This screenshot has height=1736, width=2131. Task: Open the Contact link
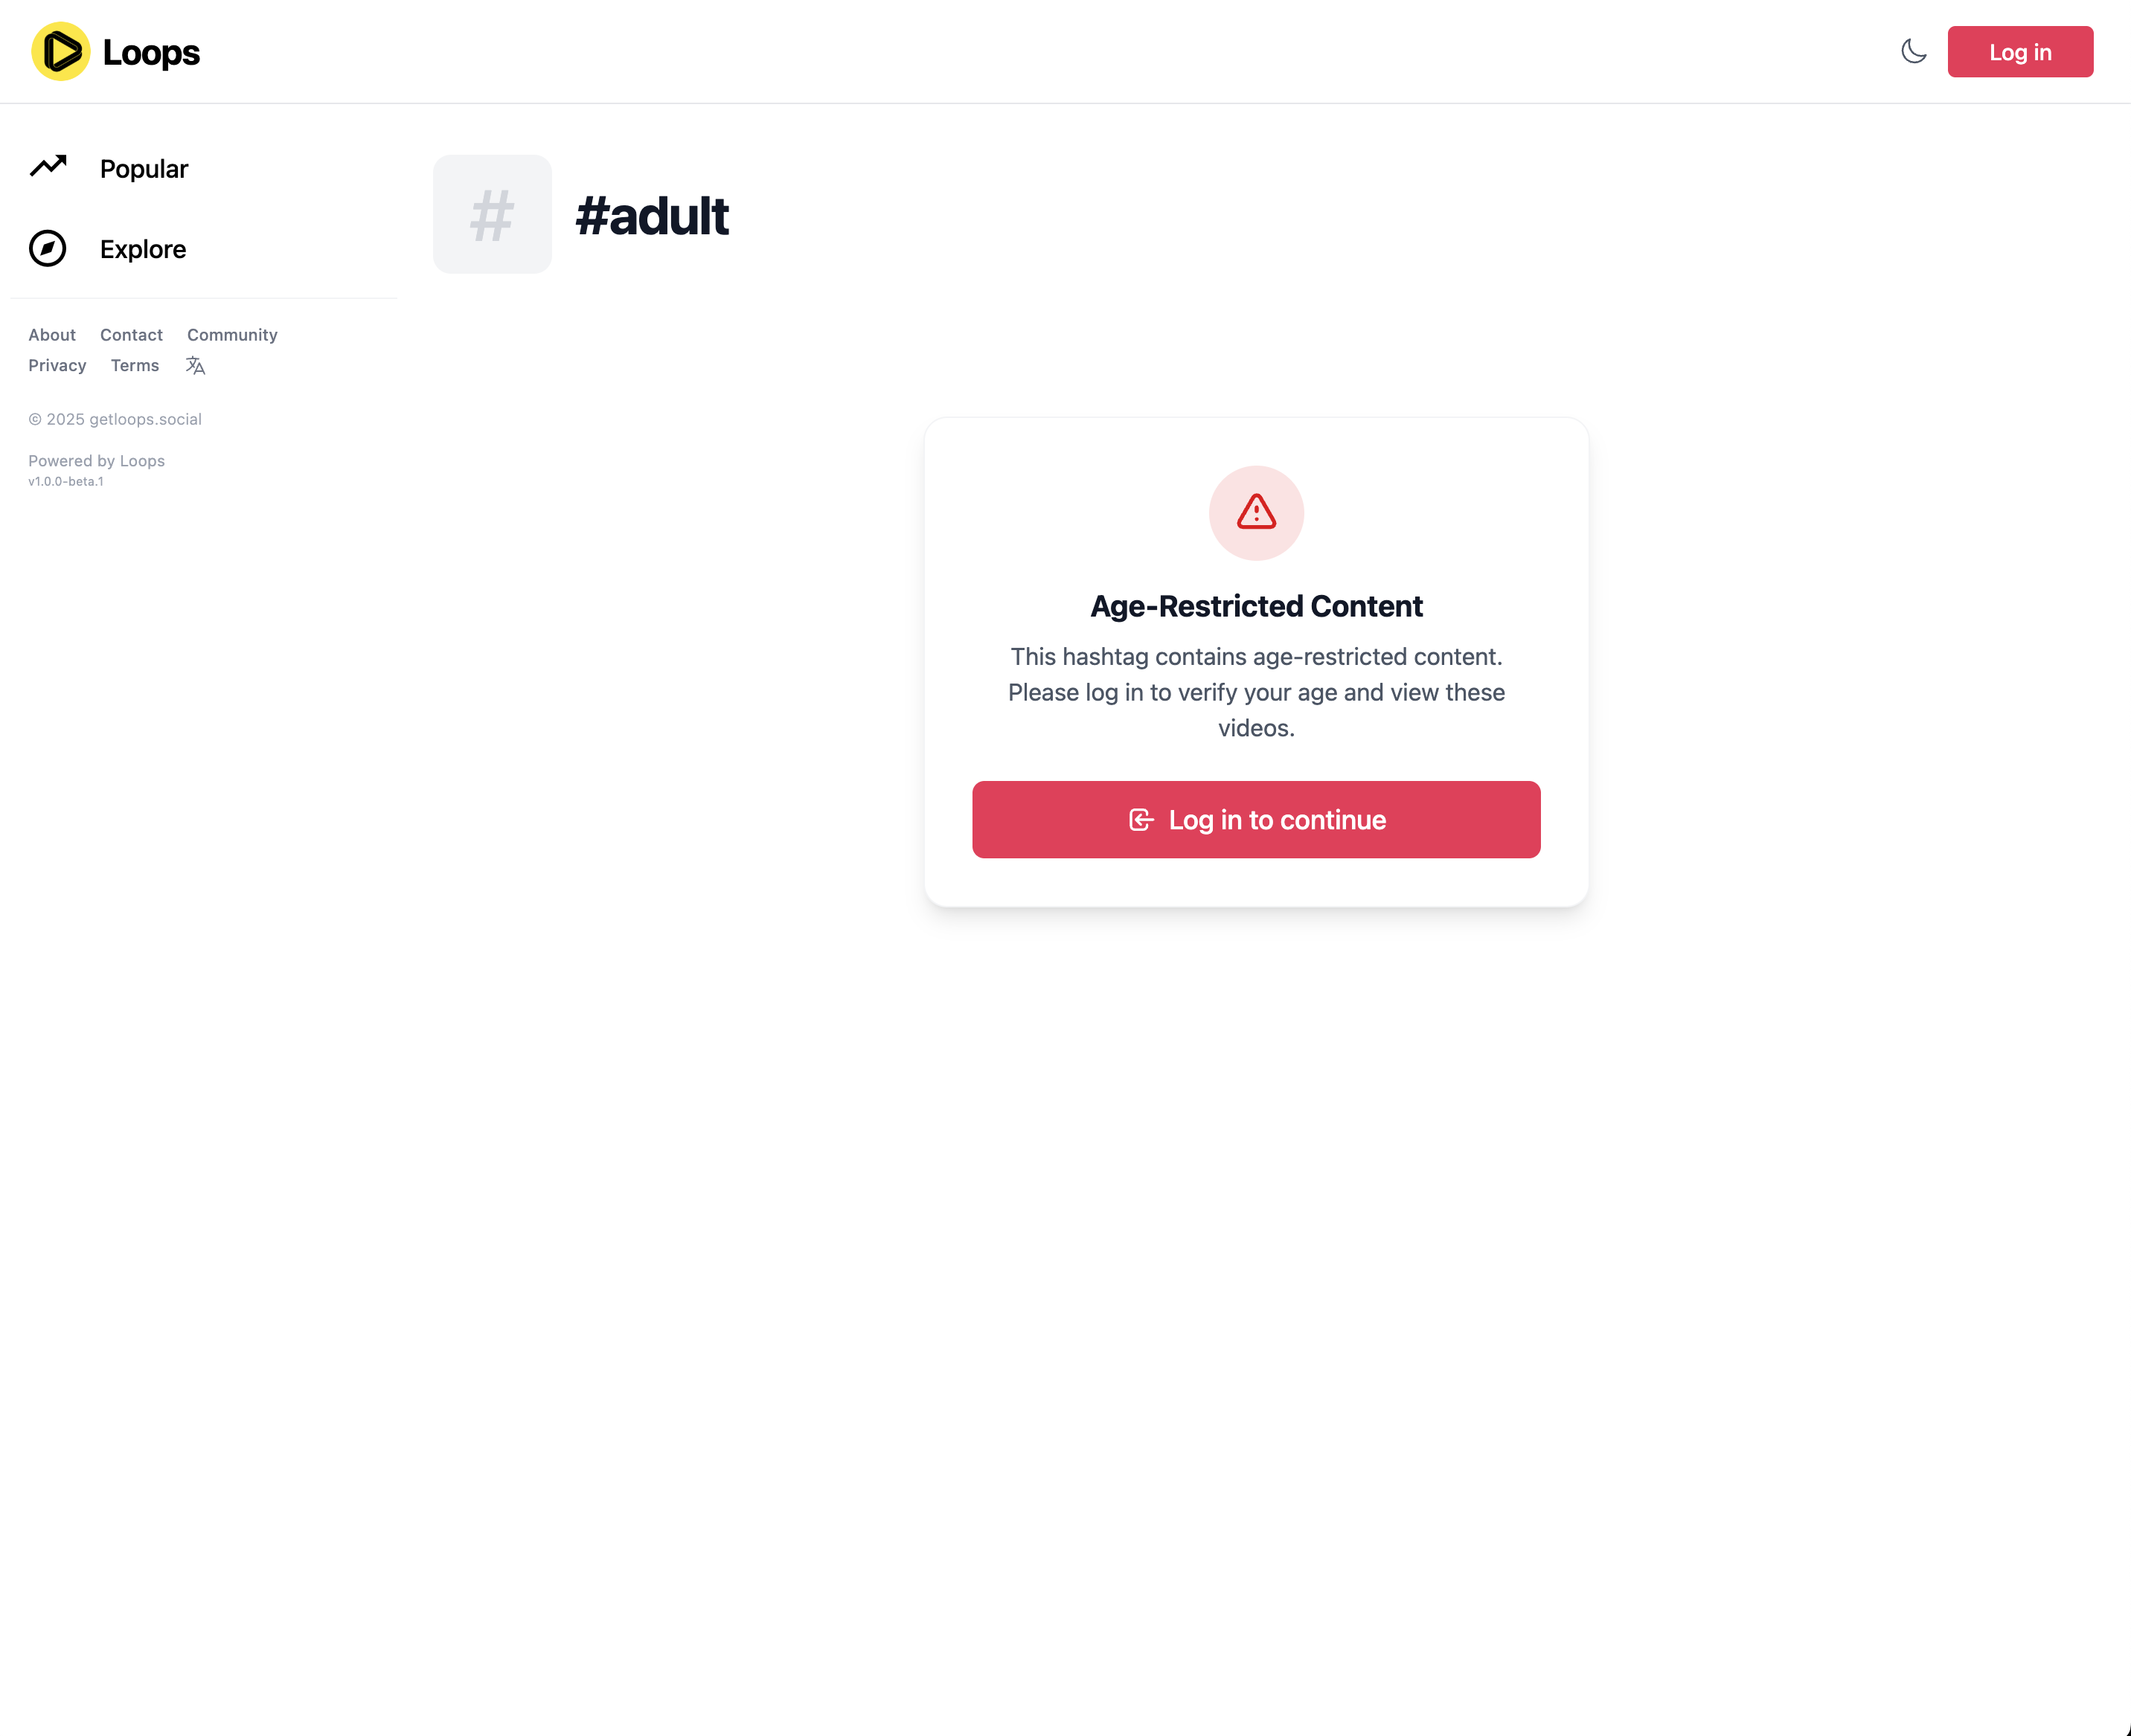[131, 335]
